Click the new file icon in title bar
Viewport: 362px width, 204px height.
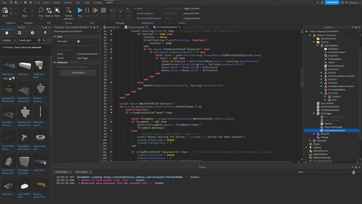point(11,2)
